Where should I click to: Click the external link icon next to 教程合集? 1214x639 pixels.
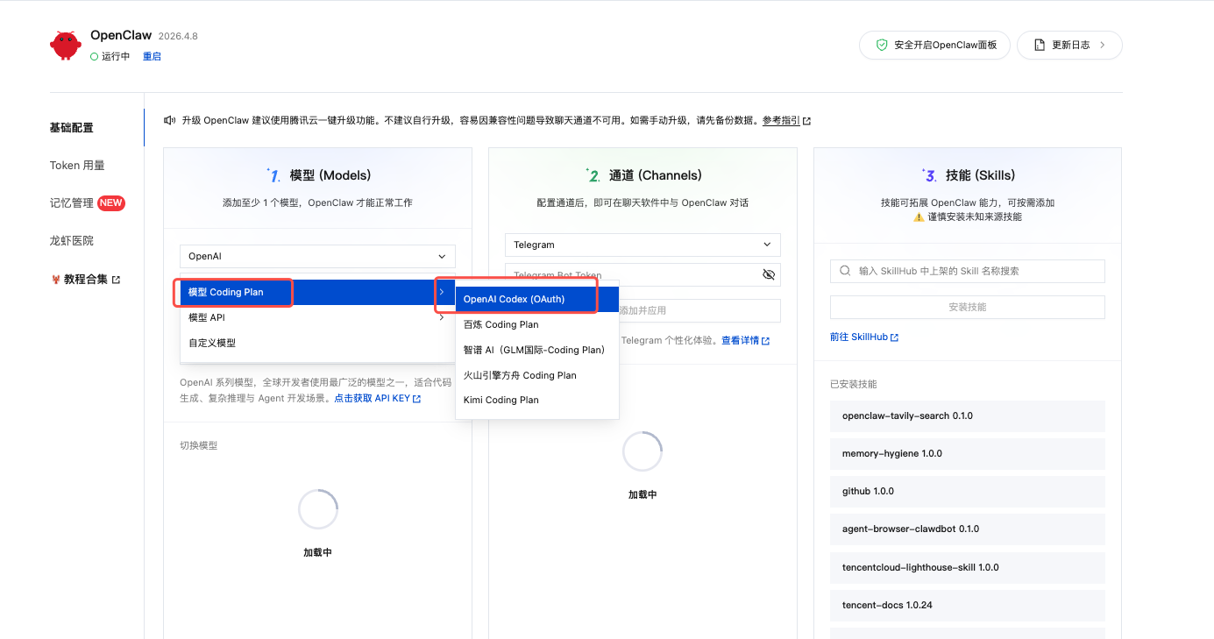(116, 280)
